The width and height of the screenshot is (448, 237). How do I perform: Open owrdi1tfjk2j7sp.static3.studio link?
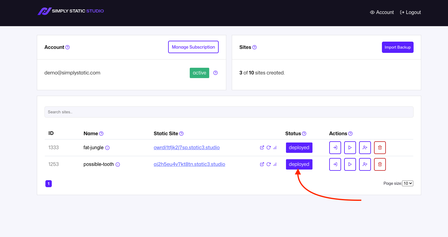click(187, 148)
